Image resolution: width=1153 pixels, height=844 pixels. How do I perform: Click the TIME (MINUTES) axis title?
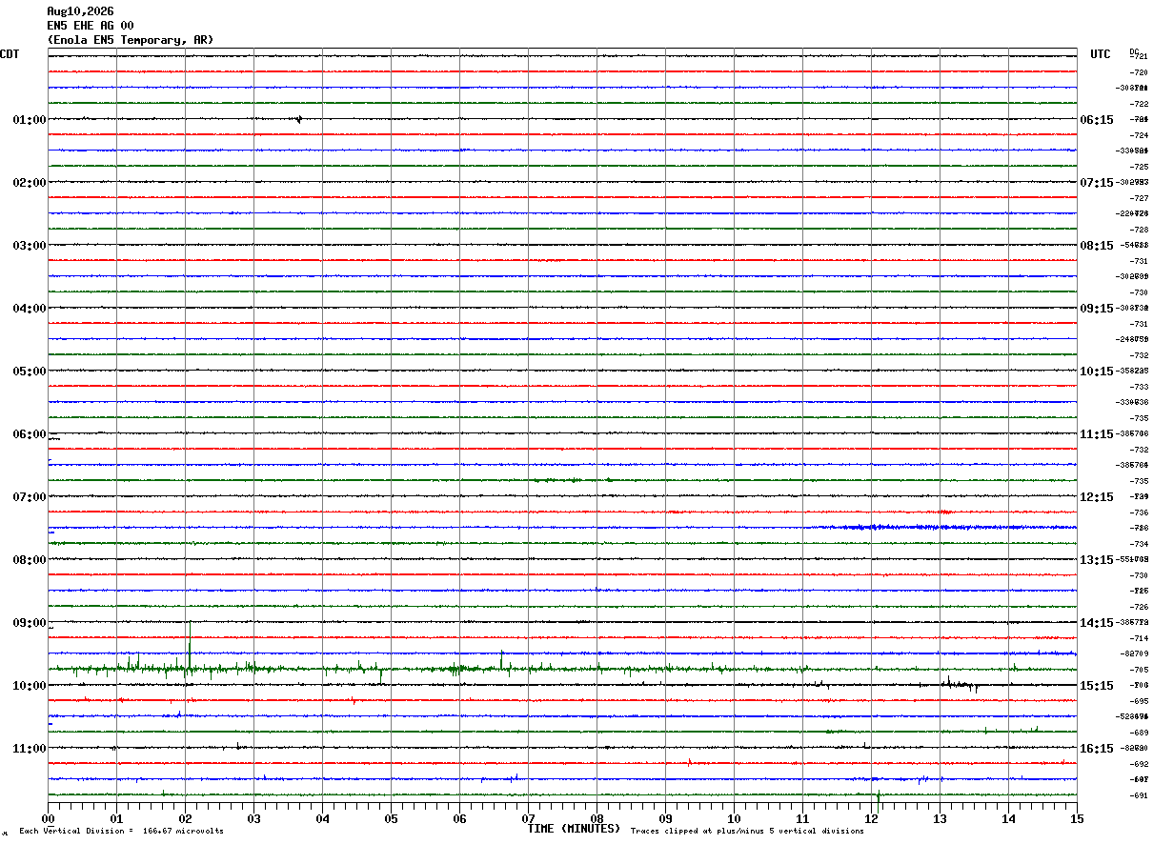pyautogui.click(x=574, y=829)
